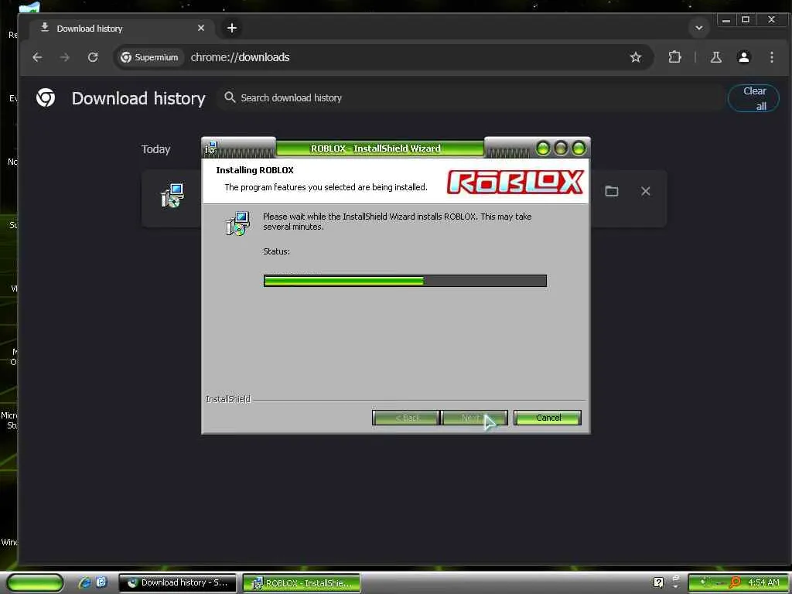Open the tab search dropdown chevron
The image size is (792, 594).
pyautogui.click(x=699, y=28)
